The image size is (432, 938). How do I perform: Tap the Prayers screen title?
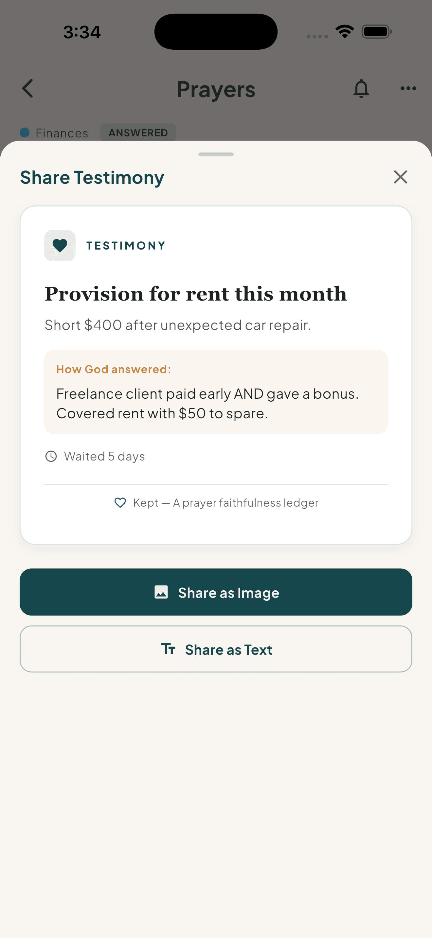click(x=216, y=89)
